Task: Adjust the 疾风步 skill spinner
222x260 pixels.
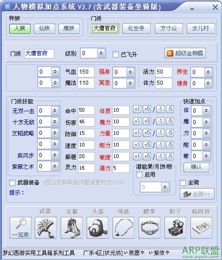Action: pyautogui.click(x=55, y=155)
